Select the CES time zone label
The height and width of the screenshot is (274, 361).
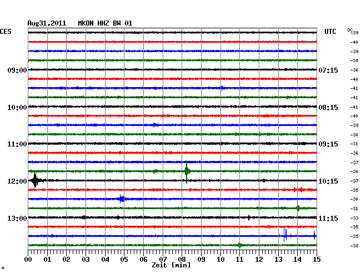pyautogui.click(x=6, y=32)
